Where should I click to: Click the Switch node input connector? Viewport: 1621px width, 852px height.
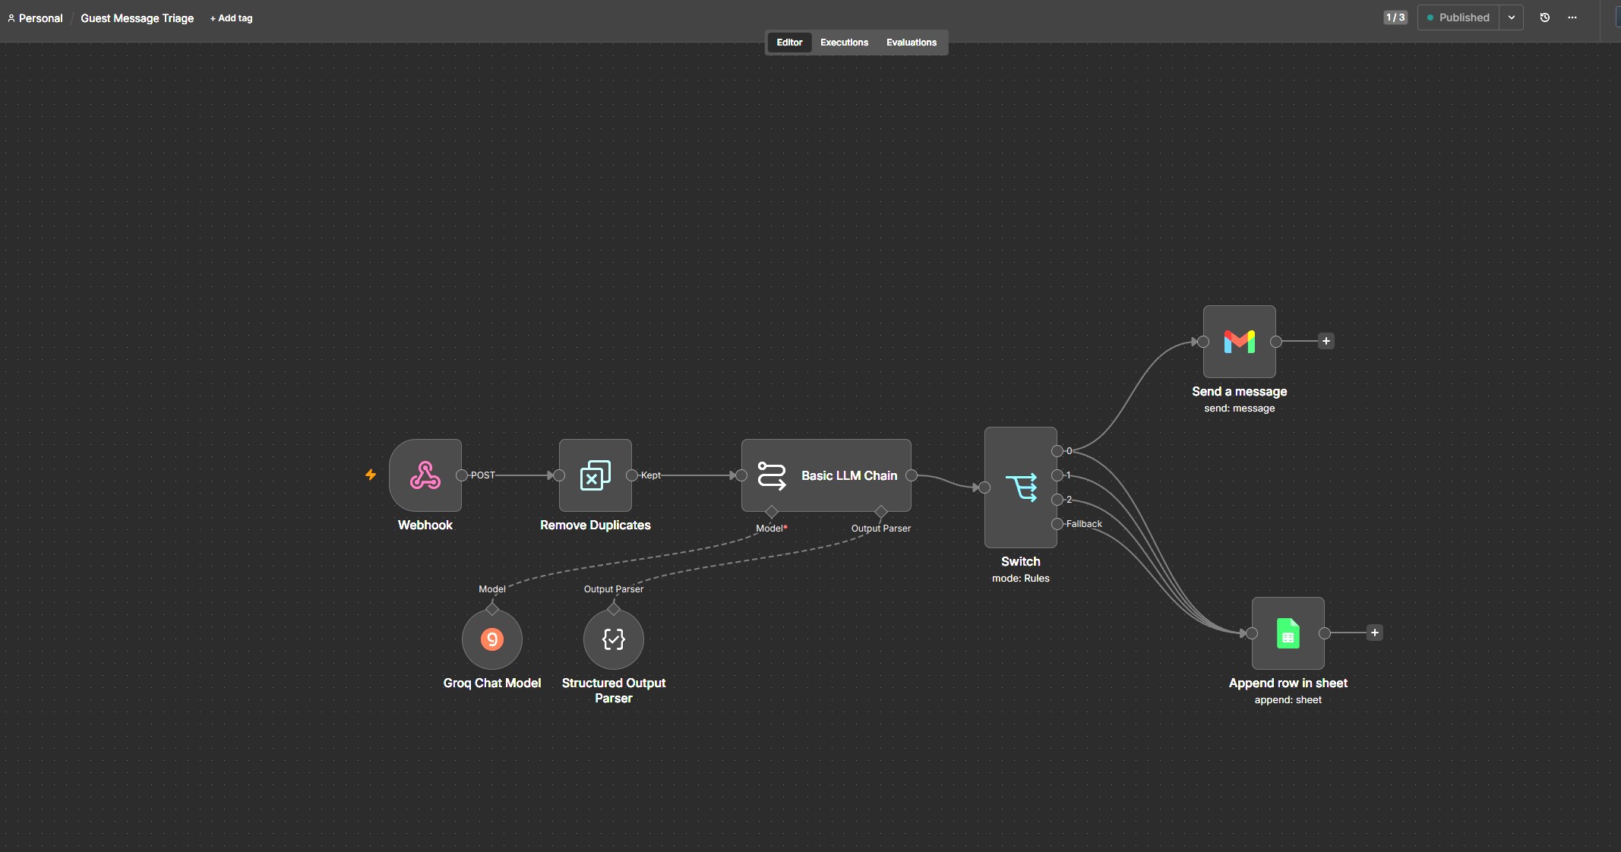point(984,488)
